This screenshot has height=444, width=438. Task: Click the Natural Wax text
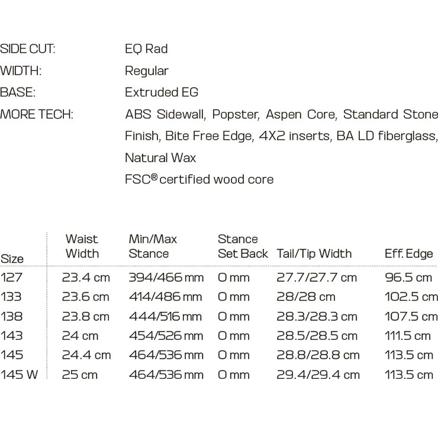click(160, 157)
